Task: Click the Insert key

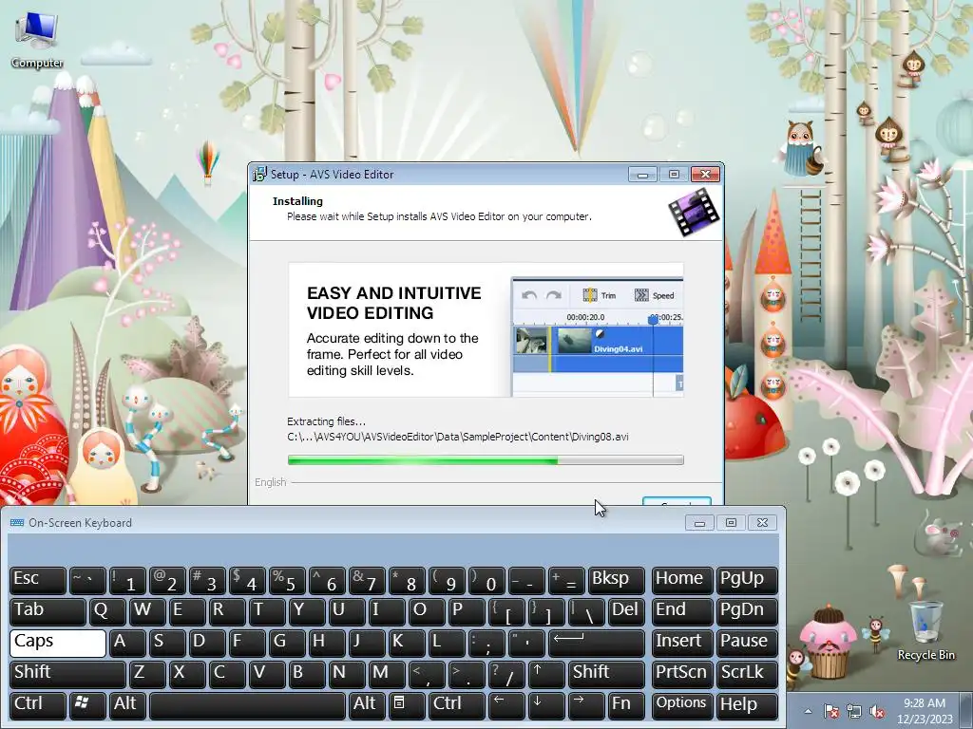Action: pos(682,643)
